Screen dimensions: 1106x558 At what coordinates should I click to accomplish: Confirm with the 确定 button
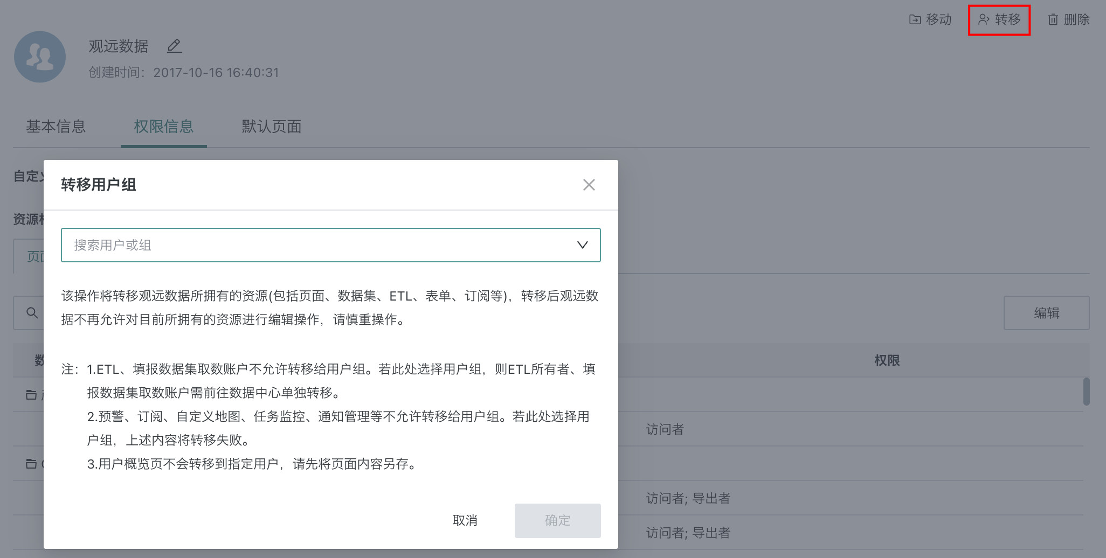(x=557, y=520)
